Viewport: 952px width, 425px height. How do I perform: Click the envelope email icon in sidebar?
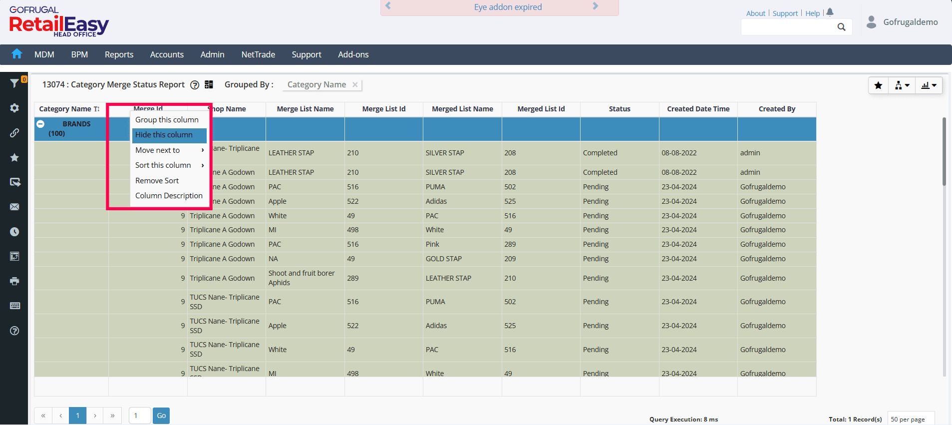point(14,207)
